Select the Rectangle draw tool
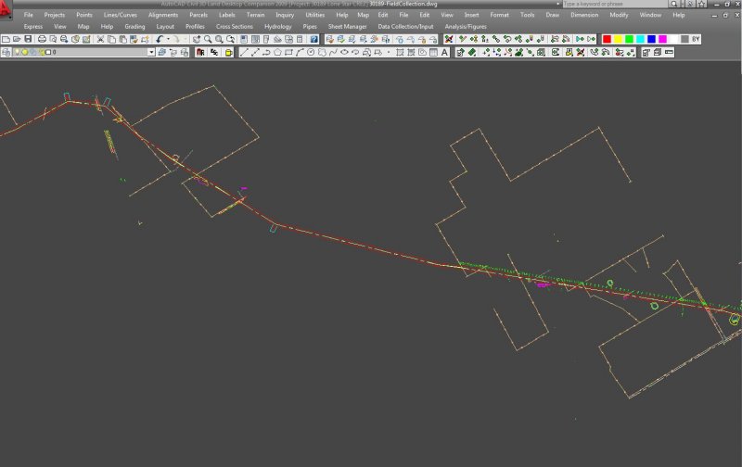The height and width of the screenshot is (467, 742). coord(288,53)
